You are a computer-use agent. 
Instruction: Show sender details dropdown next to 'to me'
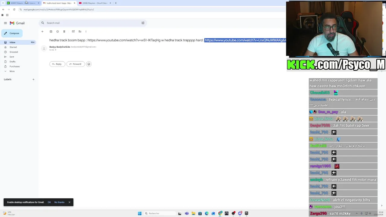pyautogui.click(x=55, y=50)
